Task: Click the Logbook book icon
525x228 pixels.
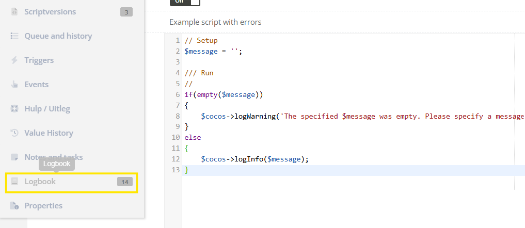Action: (14, 182)
